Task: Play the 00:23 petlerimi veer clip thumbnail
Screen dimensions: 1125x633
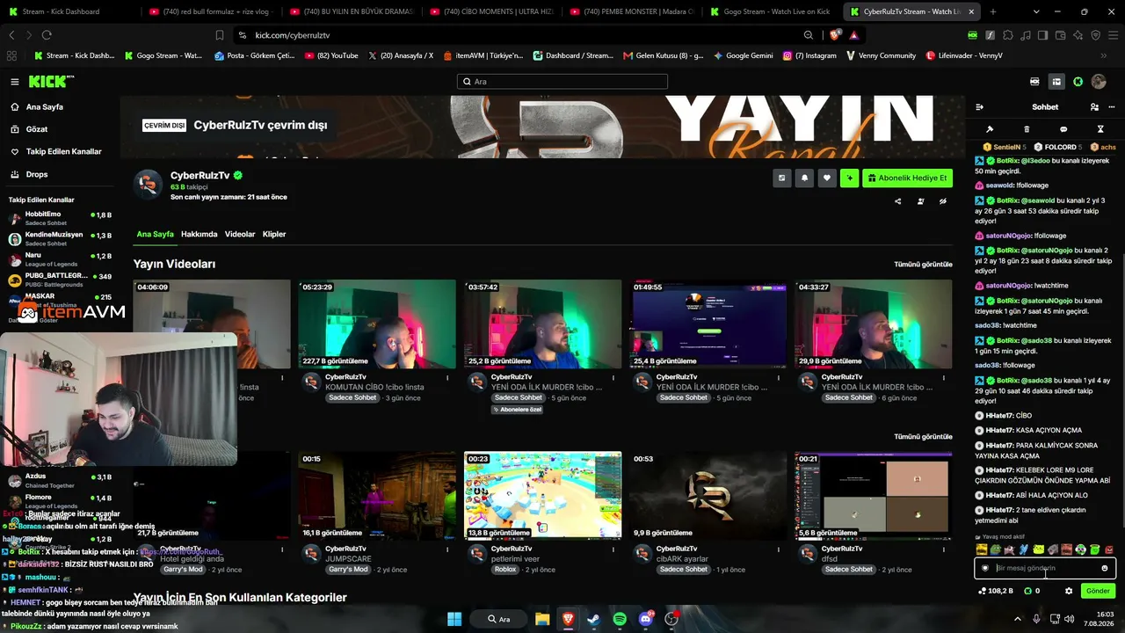Action: (542, 495)
